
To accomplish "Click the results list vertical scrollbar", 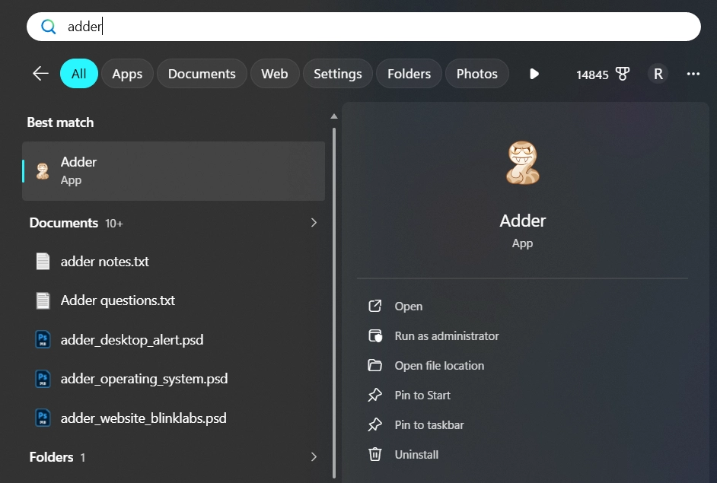I will (334, 301).
